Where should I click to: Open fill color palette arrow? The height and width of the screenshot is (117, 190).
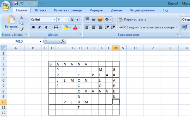pyautogui.click(x=71, y=27)
